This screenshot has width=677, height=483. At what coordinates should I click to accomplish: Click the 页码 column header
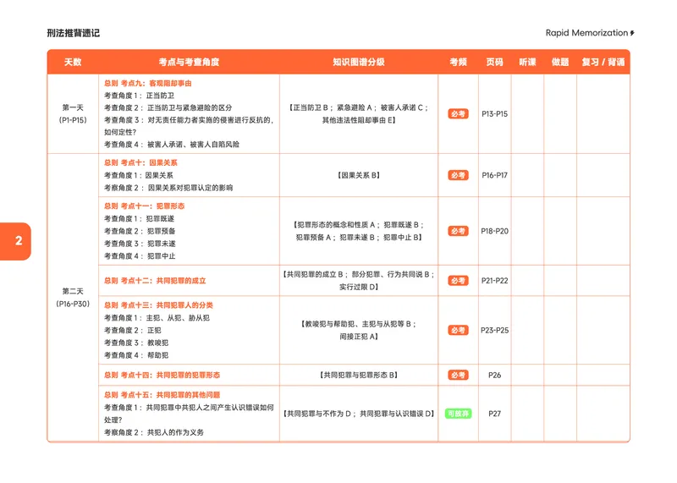point(494,62)
